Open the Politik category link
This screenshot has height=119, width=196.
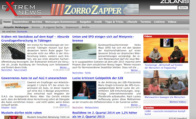pos(88,73)
